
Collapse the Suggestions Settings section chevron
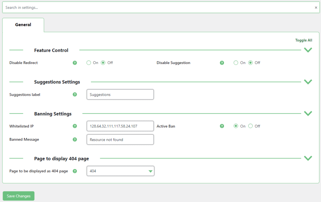308,82
